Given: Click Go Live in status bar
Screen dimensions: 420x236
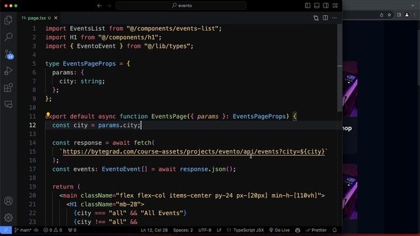Looking at the screenshot, I should (x=280, y=230).
